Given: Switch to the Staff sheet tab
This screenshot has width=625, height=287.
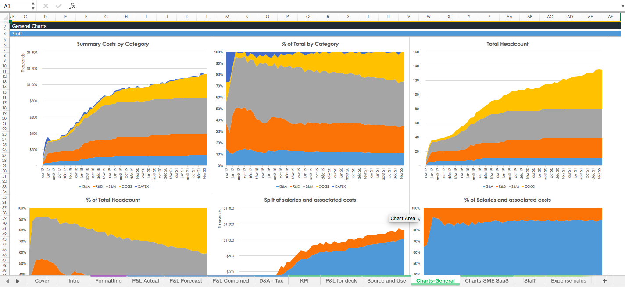Looking at the screenshot, I should coord(530,281).
